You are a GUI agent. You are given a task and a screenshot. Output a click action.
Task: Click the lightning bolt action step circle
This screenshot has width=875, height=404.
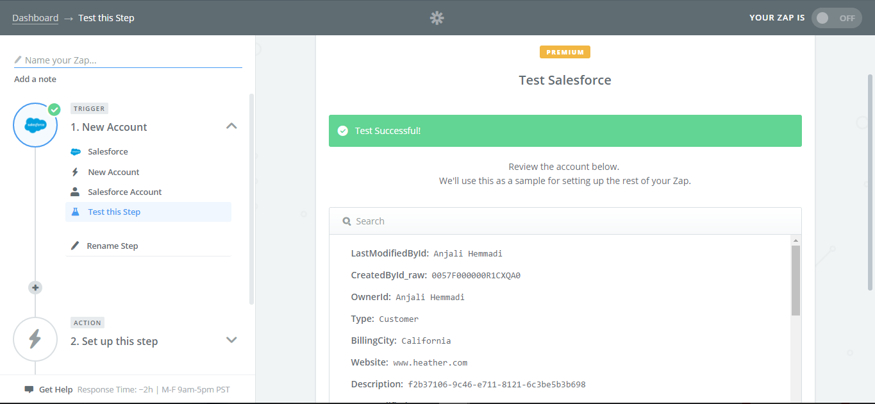tap(35, 339)
